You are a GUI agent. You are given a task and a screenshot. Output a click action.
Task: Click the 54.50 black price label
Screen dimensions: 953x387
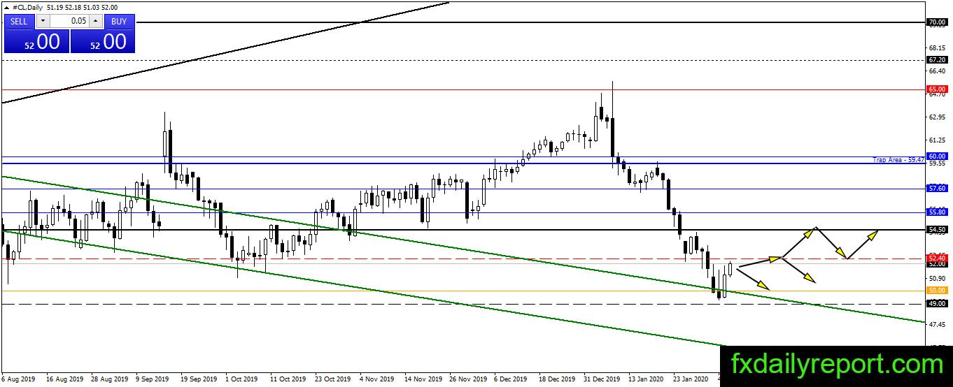pyautogui.click(x=936, y=229)
